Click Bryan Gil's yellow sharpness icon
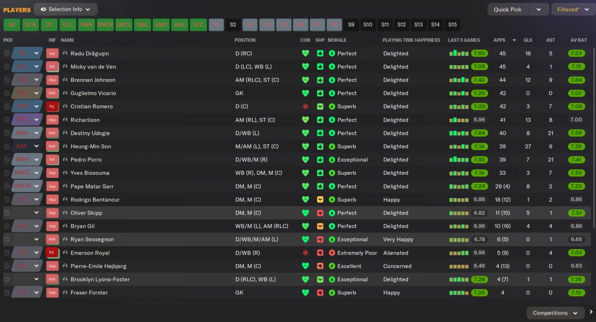The image size is (596, 322). 320,226
